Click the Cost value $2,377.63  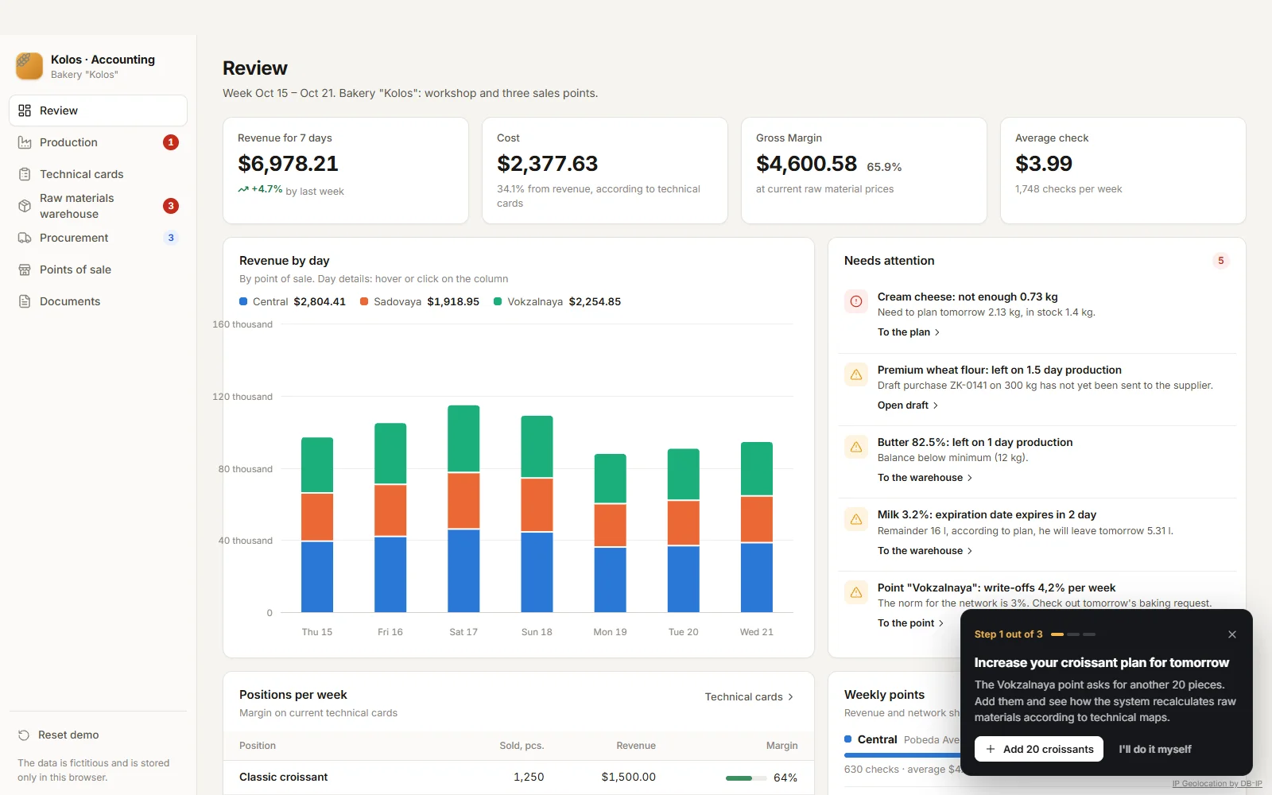click(x=547, y=164)
